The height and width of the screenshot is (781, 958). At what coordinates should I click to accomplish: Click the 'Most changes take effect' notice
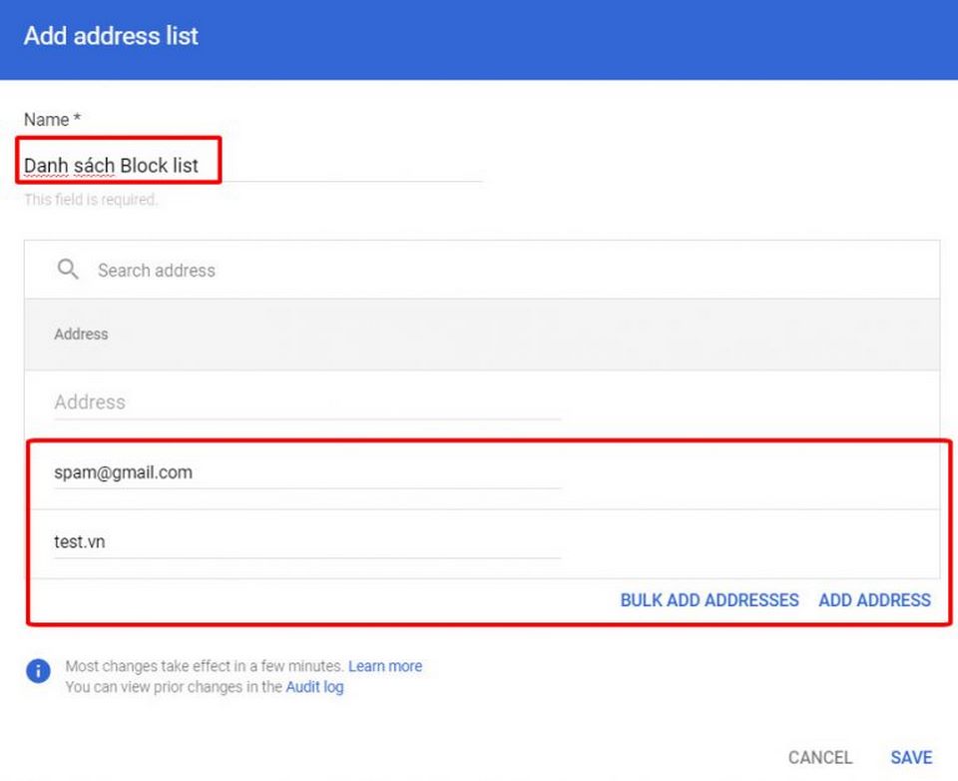[x=205, y=666]
